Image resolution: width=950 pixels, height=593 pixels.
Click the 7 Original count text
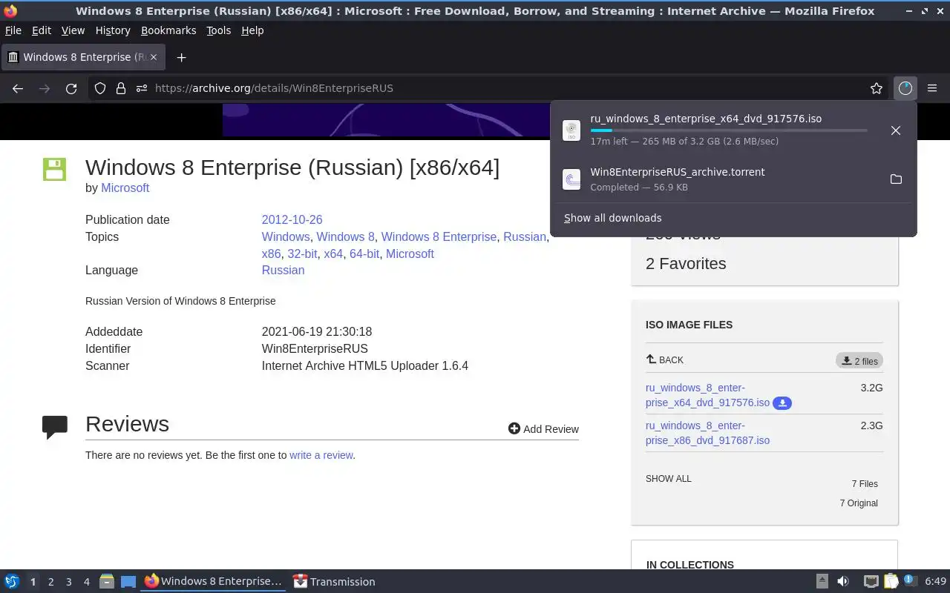tap(859, 503)
